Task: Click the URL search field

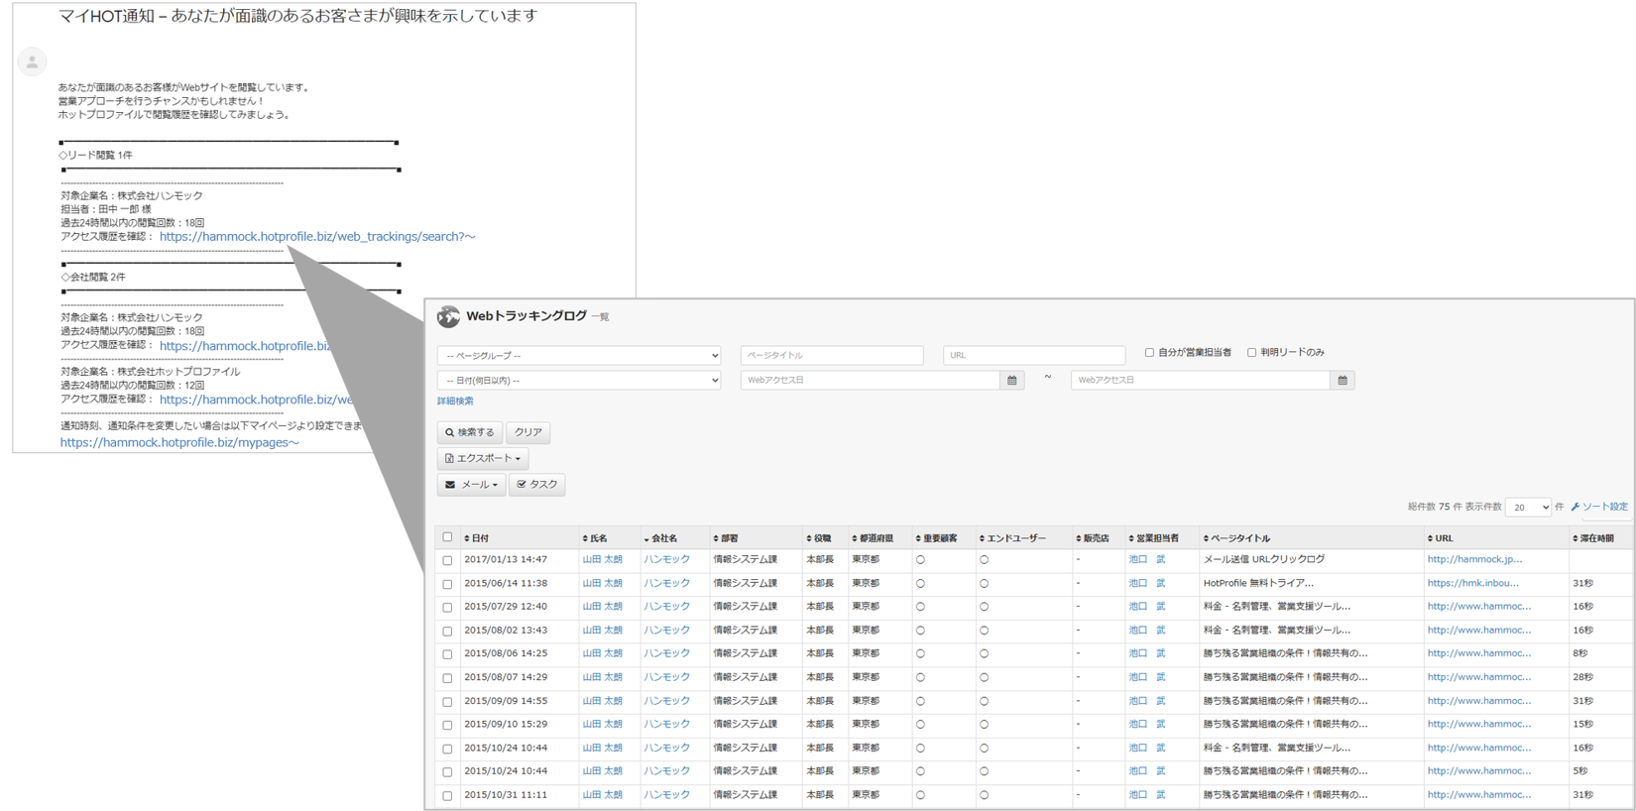Action: (1034, 355)
